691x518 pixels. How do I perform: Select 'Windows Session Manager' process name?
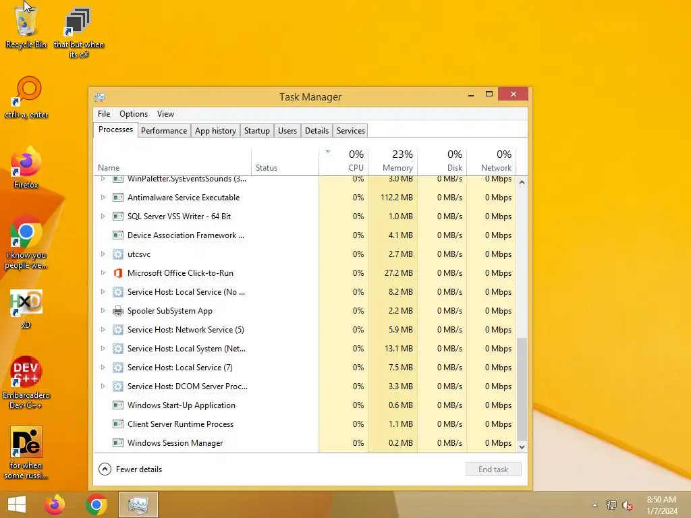point(175,443)
